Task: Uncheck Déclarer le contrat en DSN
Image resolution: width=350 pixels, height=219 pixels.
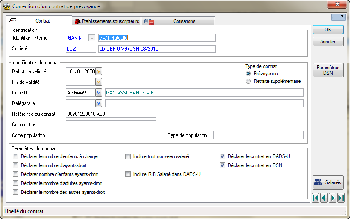Action: pyautogui.click(x=222, y=165)
